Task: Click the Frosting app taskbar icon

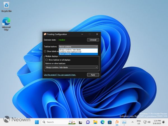Action: [x=117, y=122]
